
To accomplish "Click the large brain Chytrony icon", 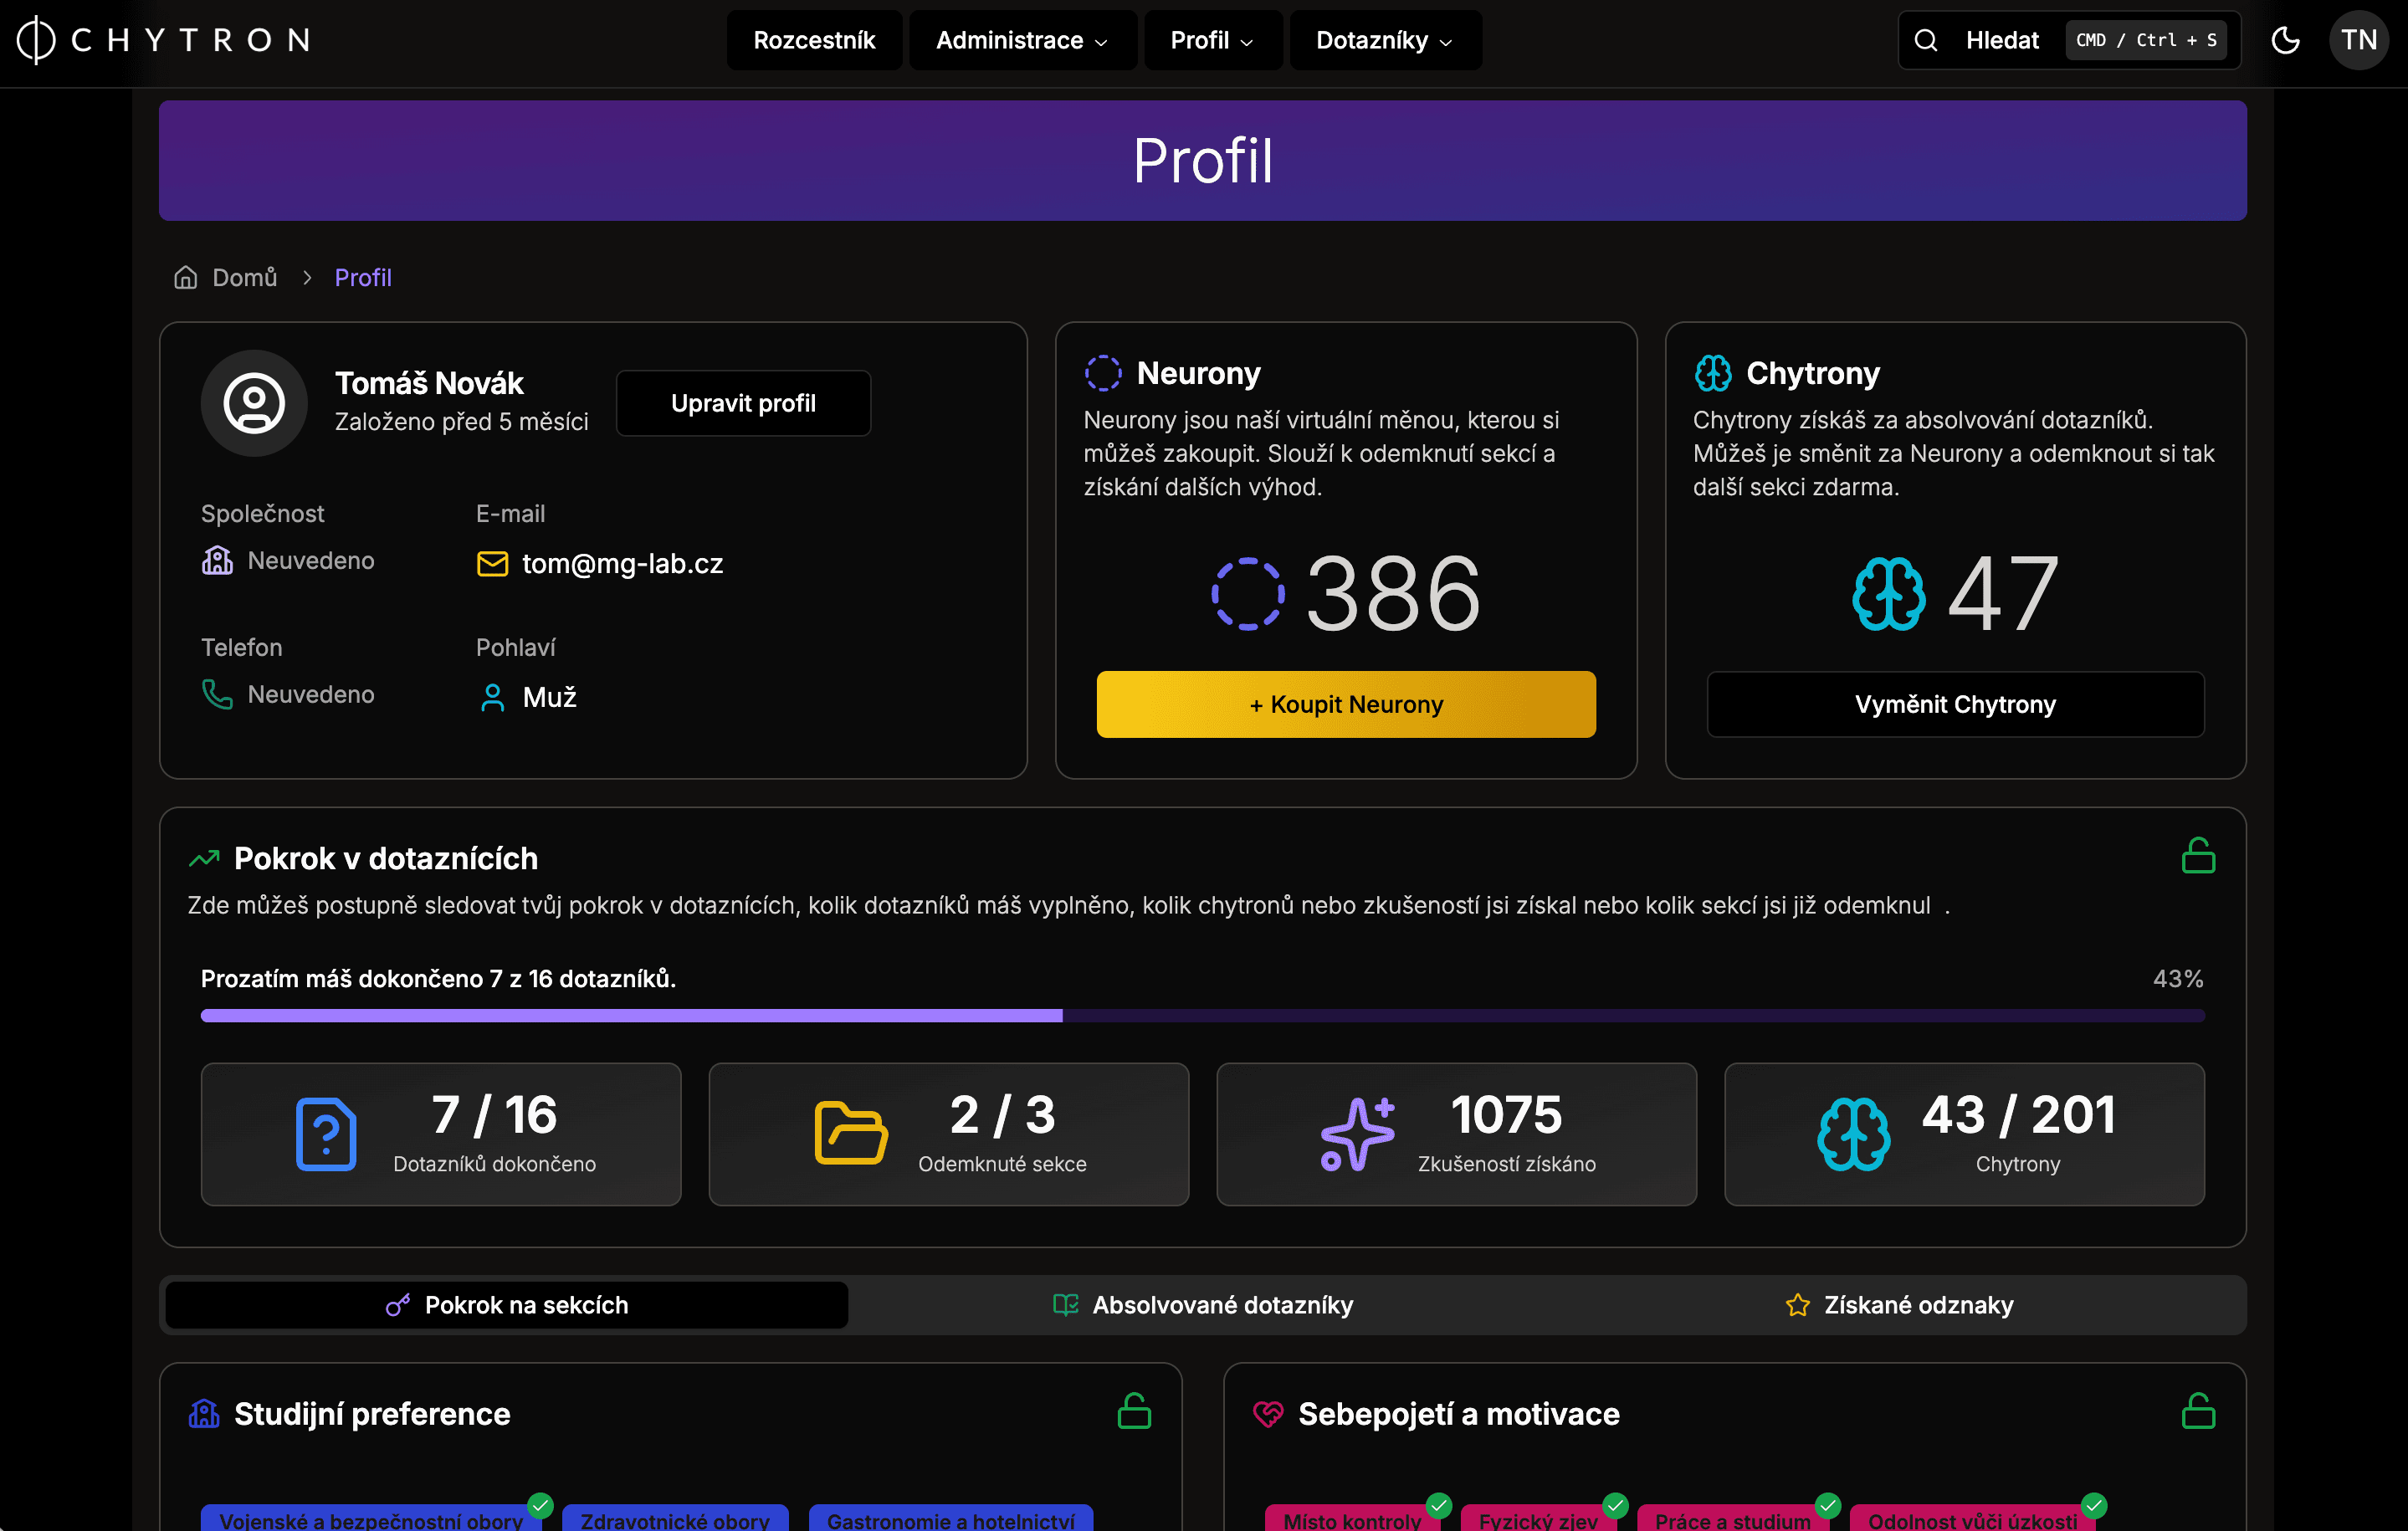I will point(1888,594).
